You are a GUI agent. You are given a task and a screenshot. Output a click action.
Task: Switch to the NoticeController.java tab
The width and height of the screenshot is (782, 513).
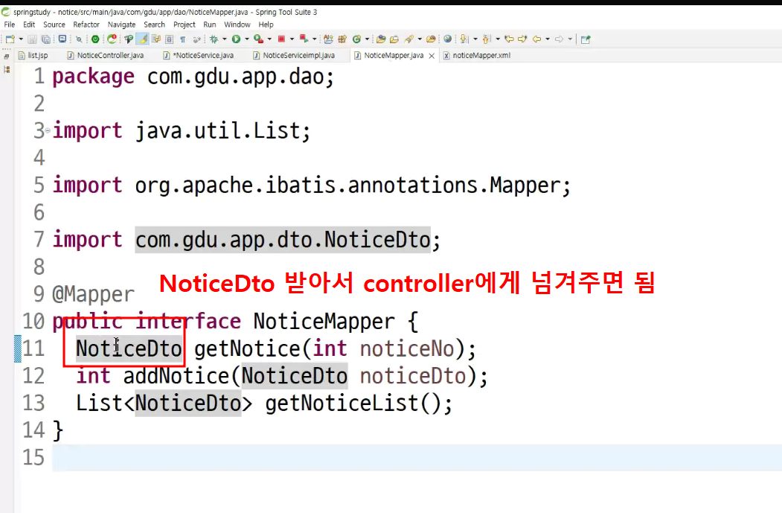pyautogui.click(x=105, y=55)
